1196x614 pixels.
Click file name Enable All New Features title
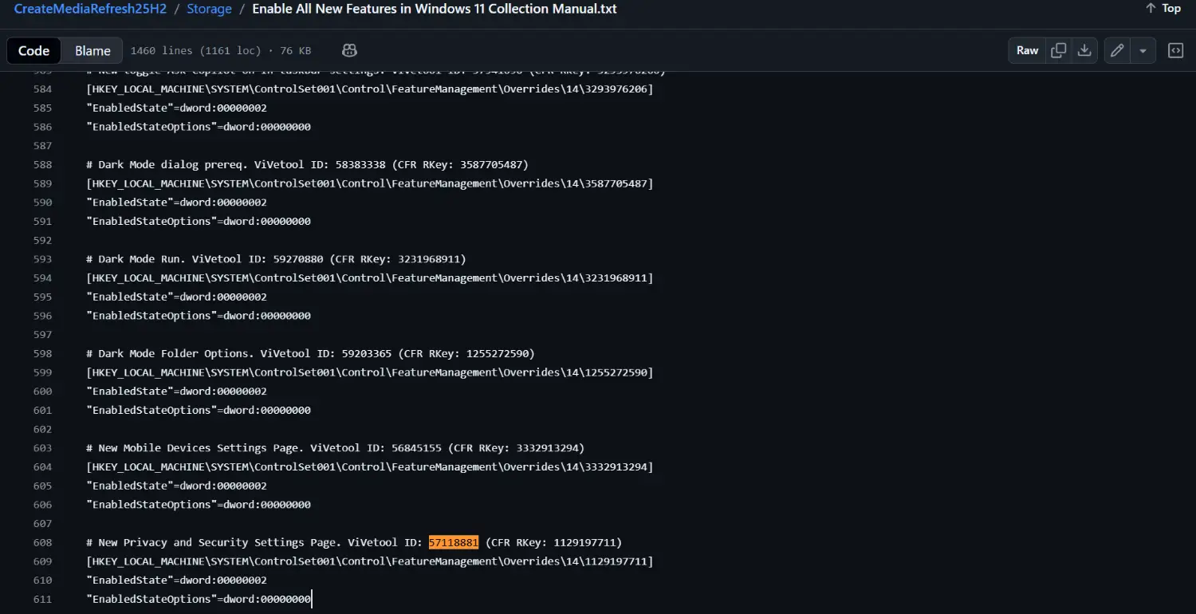(434, 9)
